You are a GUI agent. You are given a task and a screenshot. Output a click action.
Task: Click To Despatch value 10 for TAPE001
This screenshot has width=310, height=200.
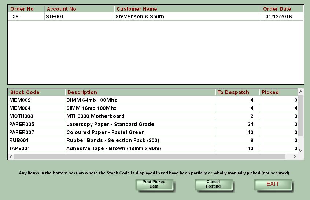237,149
